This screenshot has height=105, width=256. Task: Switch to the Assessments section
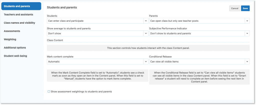click(12, 31)
